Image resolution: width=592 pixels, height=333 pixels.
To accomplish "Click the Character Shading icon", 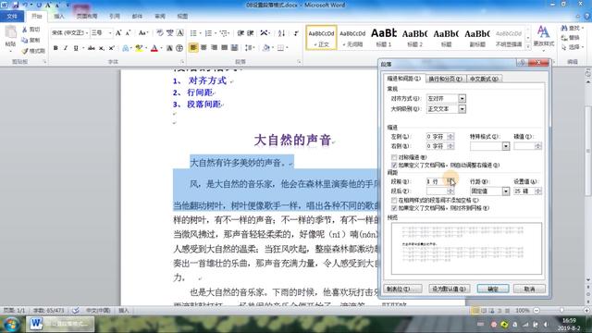I will pyautogui.click(x=169, y=48).
